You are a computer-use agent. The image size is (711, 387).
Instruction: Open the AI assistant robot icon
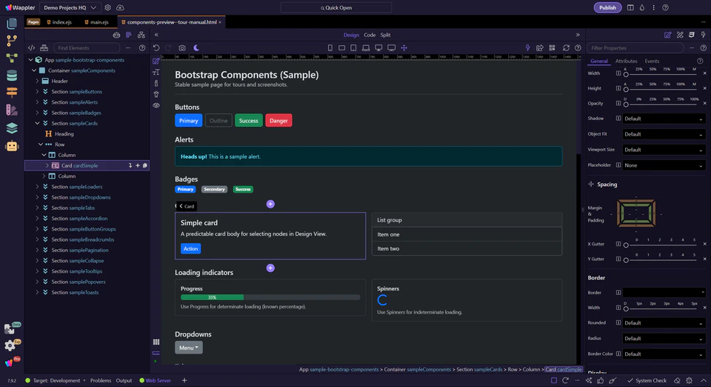click(12, 145)
